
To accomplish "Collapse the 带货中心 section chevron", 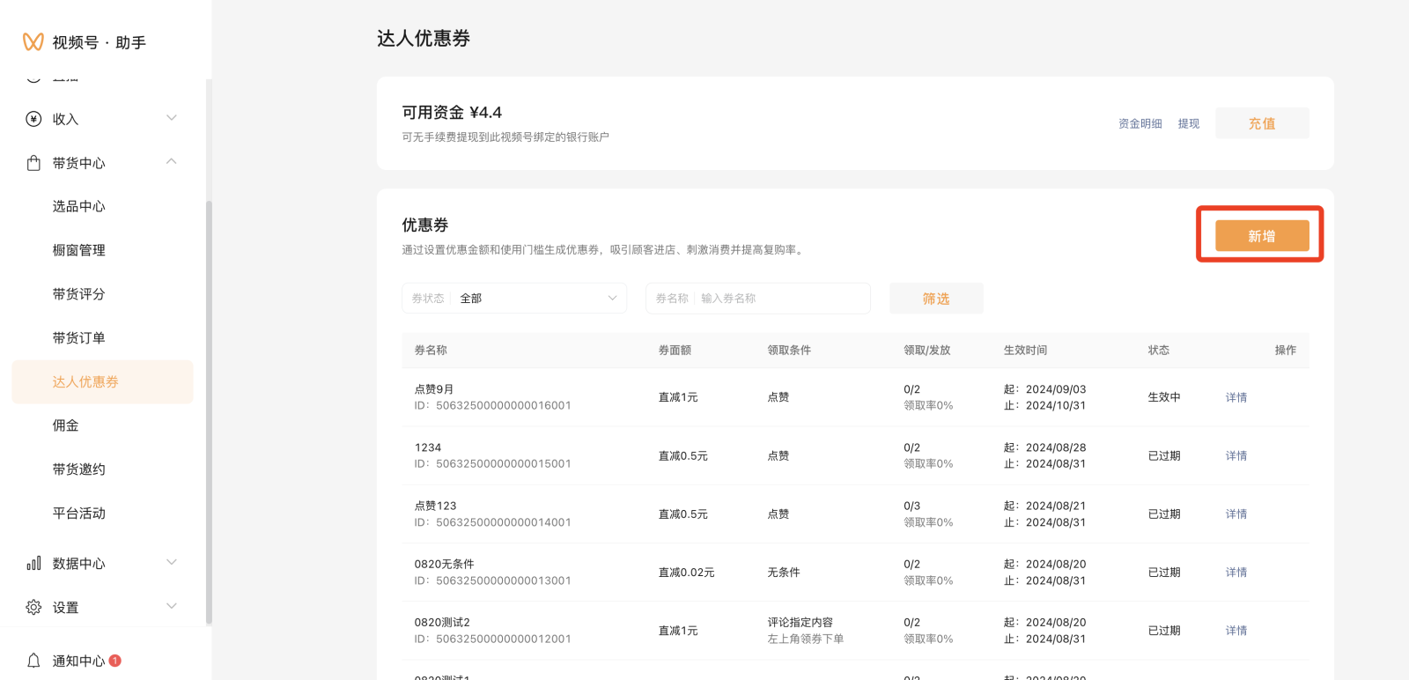I will point(172,162).
